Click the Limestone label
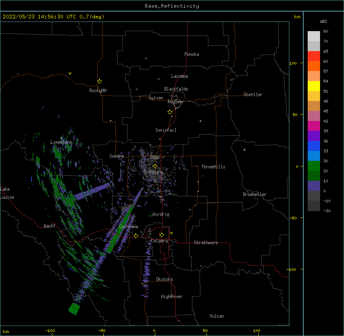 [61, 142]
